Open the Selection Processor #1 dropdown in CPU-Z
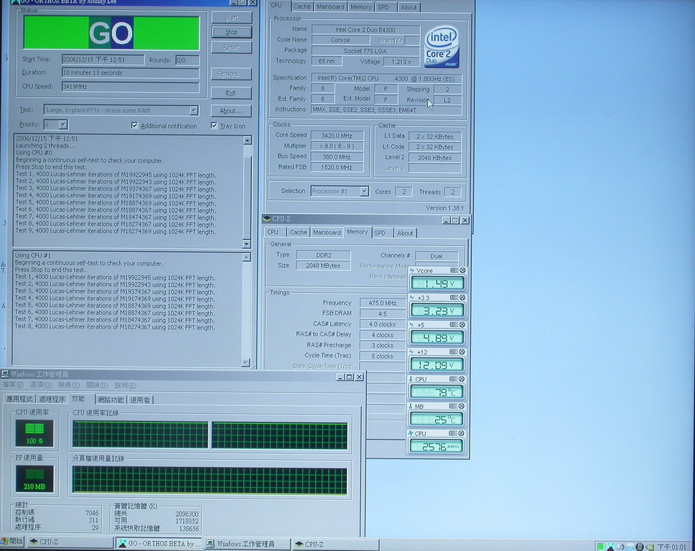Viewport: 695px width, 551px height. (x=364, y=192)
